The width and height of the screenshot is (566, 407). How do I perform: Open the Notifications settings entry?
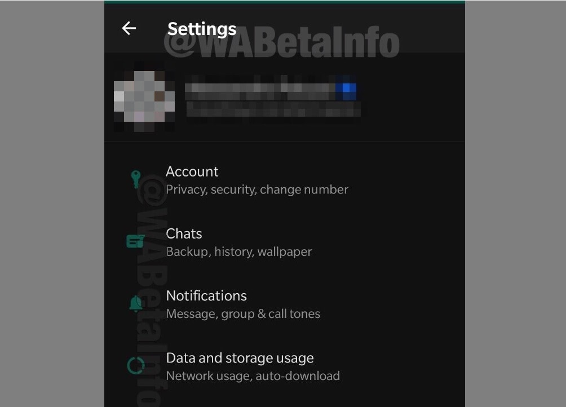[x=285, y=304]
